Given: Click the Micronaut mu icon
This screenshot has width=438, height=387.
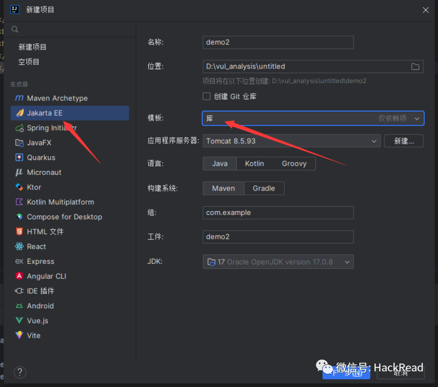Looking at the screenshot, I should [x=19, y=172].
